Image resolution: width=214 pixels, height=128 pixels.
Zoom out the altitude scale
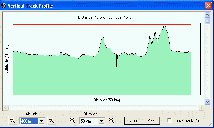coord(13,120)
